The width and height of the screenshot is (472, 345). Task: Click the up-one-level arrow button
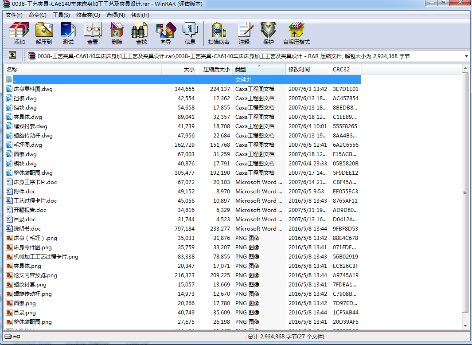coord(12,55)
